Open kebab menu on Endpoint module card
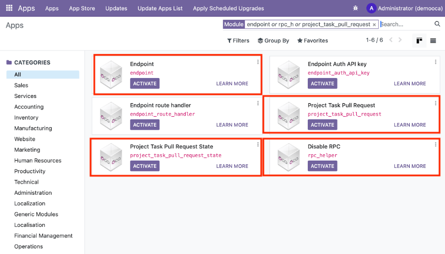 tap(258, 62)
